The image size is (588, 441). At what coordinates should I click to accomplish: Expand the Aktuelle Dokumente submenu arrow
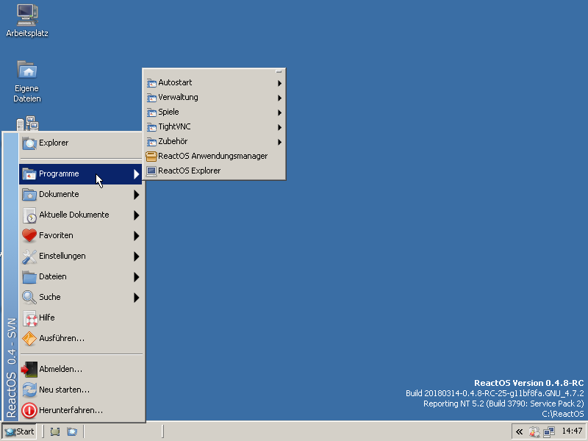click(x=137, y=215)
